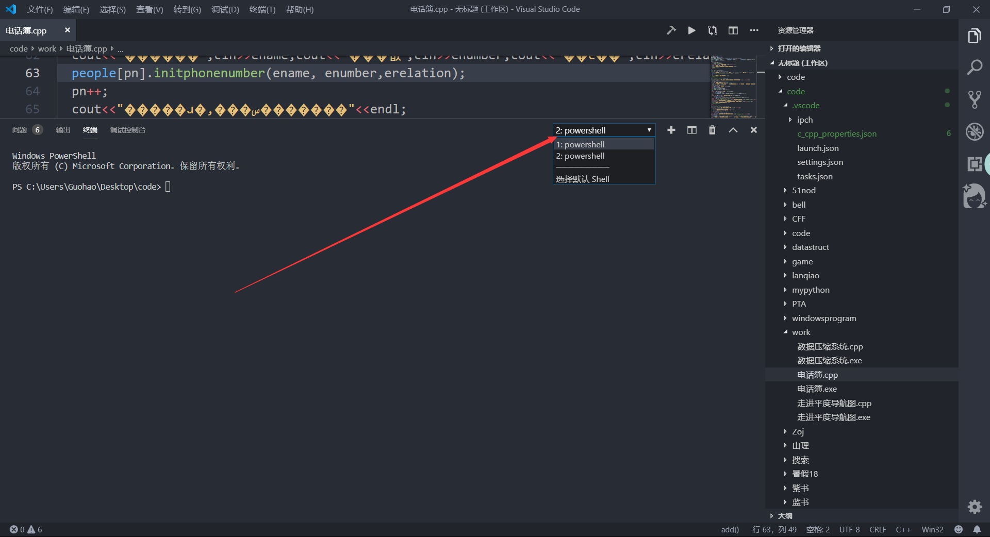The width and height of the screenshot is (990, 537).
Task: Open the 查看(V) menu
Action: [150, 9]
